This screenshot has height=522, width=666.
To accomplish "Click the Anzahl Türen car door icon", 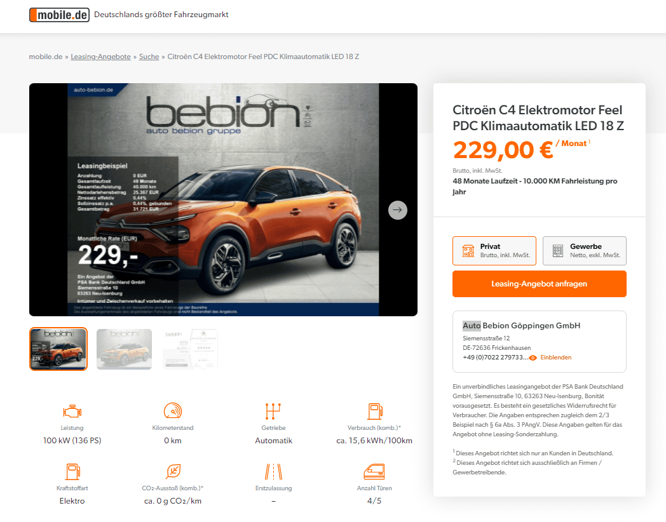I will click(374, 471).
